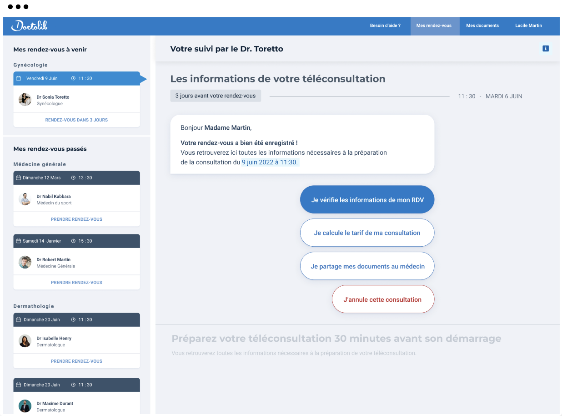Click the name Dr Nabil Kabbara
This screenshot has height=416, width=562.
54,196
